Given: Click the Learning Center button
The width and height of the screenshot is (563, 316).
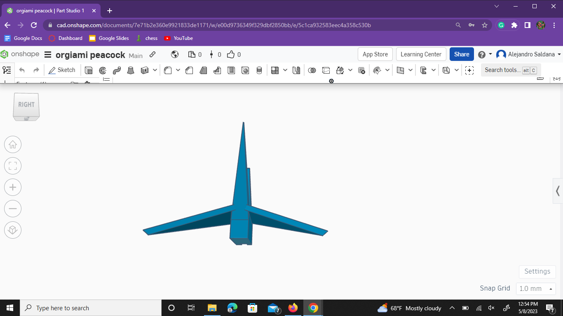Looking at the screenshot, I should click(x=421, y=54).
